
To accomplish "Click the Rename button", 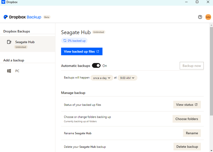I will [192, 133].
